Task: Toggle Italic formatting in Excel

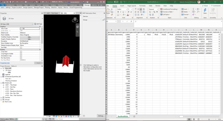Action: pyautogui.click(x=121, y=12)
